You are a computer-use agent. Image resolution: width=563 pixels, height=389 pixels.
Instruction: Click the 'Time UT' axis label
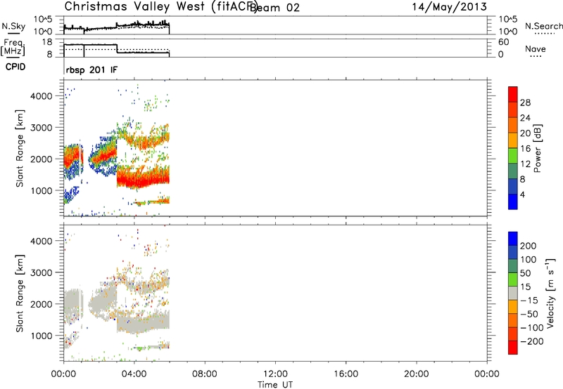275,385
